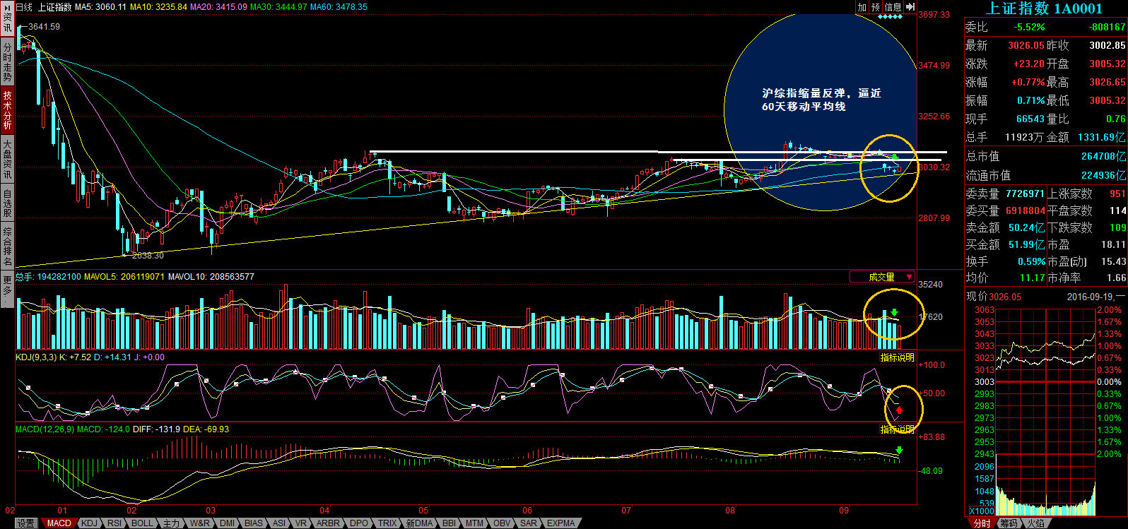Open the 筹码 tab under the intraday chart
This screenshot has height=529, width=1128.
pyautogui.click(x=1009, y=523)
